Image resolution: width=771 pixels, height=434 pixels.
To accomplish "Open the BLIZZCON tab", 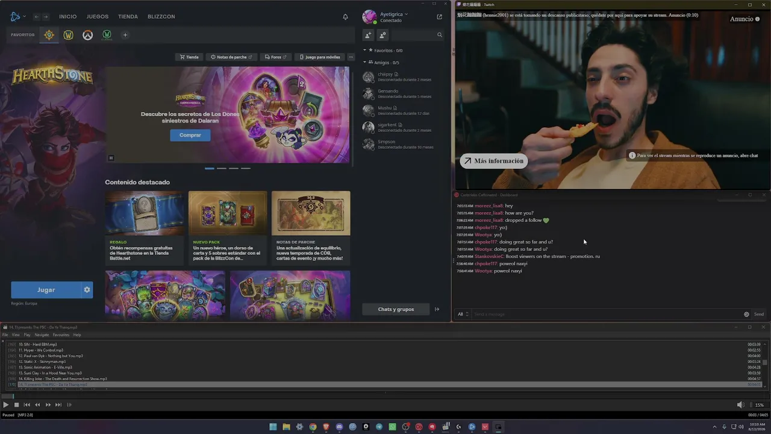I will pos(161,16).
